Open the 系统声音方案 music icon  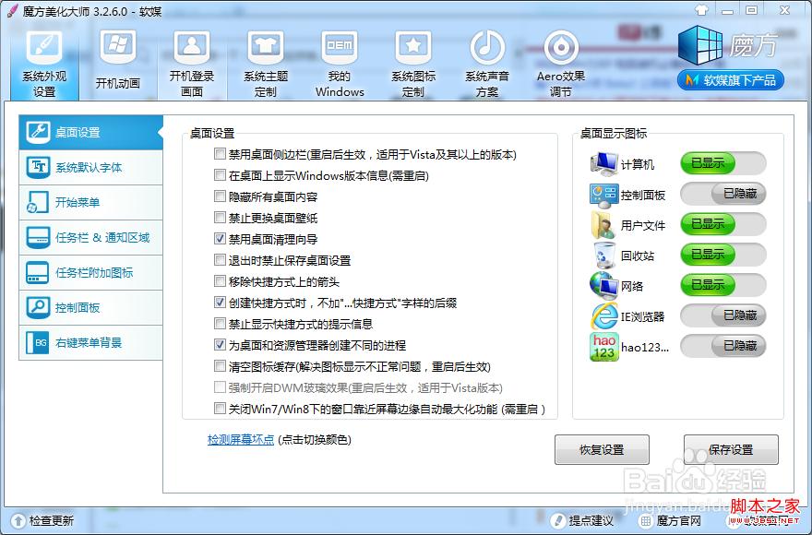[x=487, y=48]
